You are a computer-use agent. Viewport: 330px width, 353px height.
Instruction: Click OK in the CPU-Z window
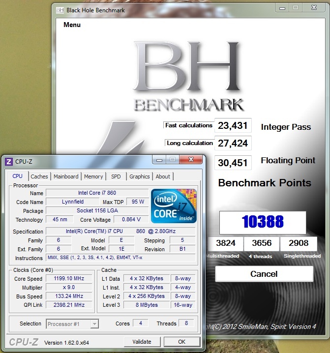pos(182,342)
